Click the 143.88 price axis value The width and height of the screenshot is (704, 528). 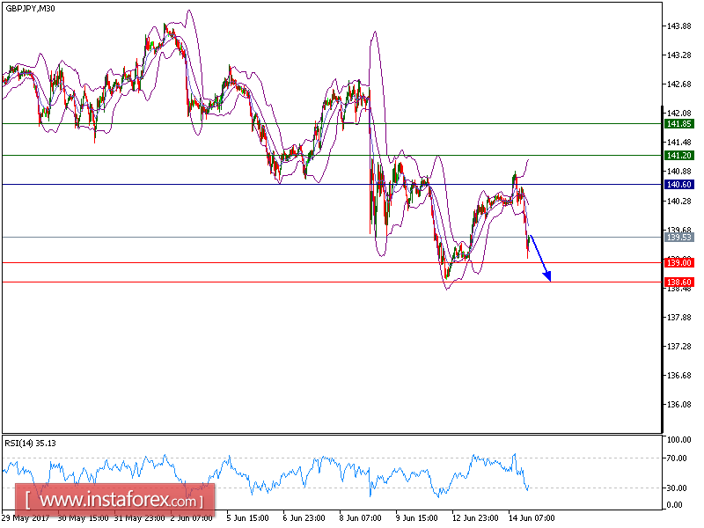pos(678,26)
